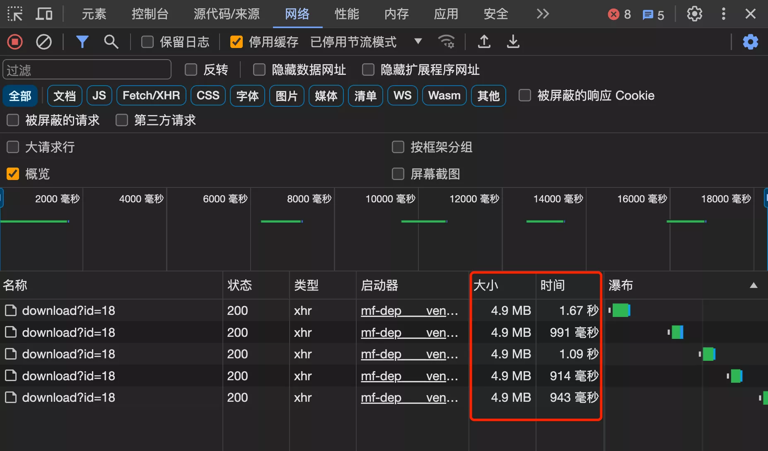Image resolution: width=768 pixels, height=451 pixels.
Task: Filter by Manifest (清单) type
Action: pos(365,96)
